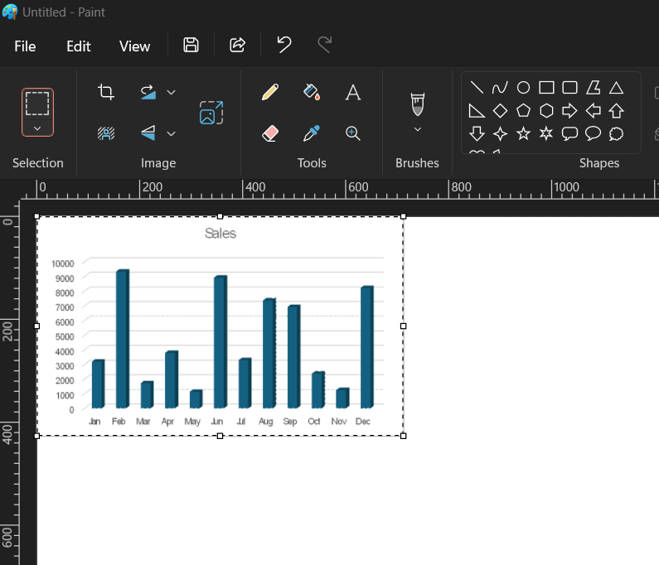Click the right-middle selection handle
Screen dimensions: 659x565
coord(404,326)
